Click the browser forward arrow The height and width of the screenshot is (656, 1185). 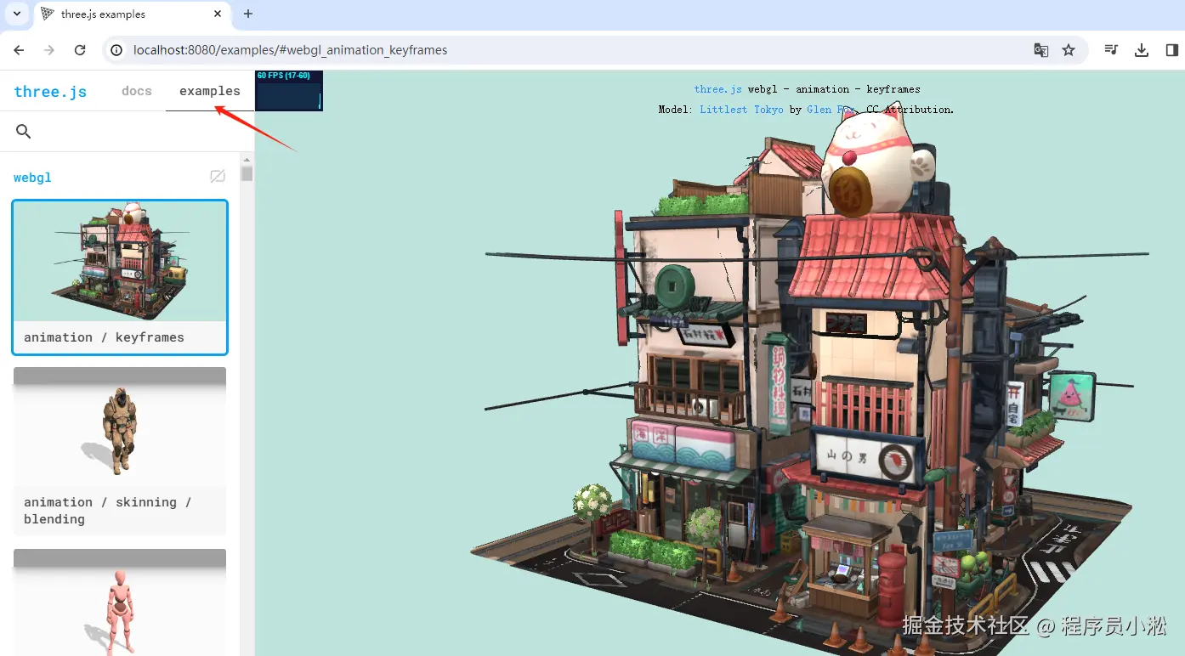click(x=49, y=50)
